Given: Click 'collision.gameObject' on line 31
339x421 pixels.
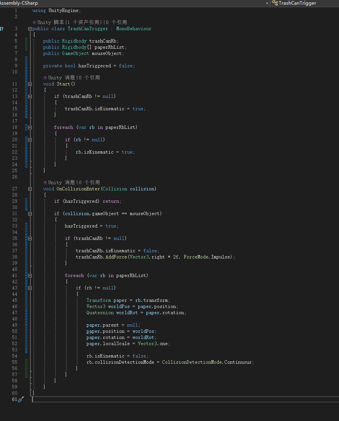Looking at the screenshot, I should pyautogui.click(x=92, y=214).
